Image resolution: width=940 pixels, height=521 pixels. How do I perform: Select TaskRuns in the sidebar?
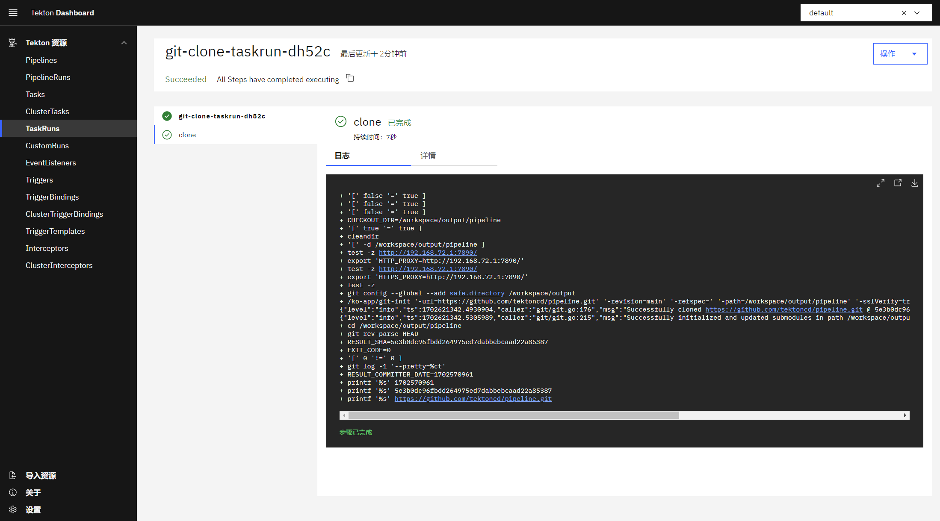pyautogui.click(x=68, y=129)
